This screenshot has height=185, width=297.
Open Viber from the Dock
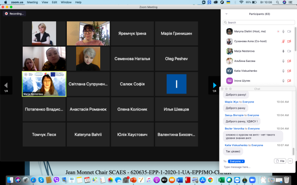[x=56, y=180]
